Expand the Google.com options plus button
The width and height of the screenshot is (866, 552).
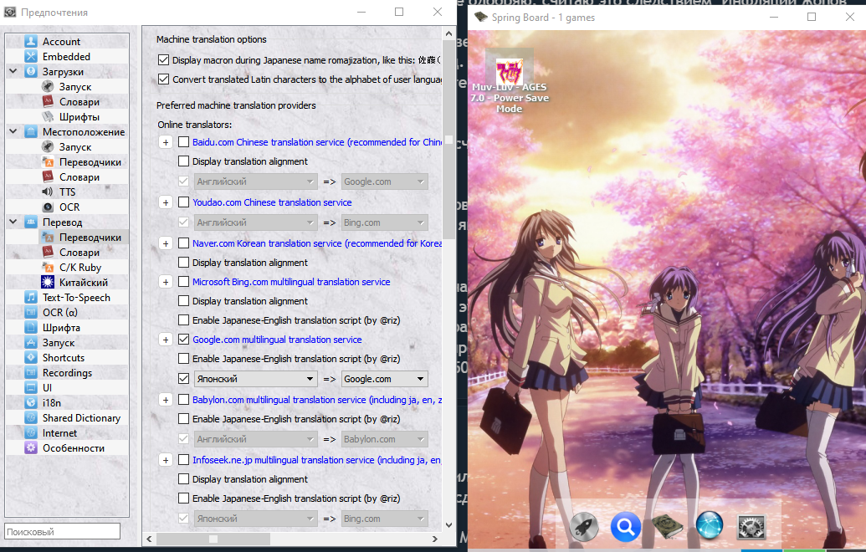coord(166,340)
